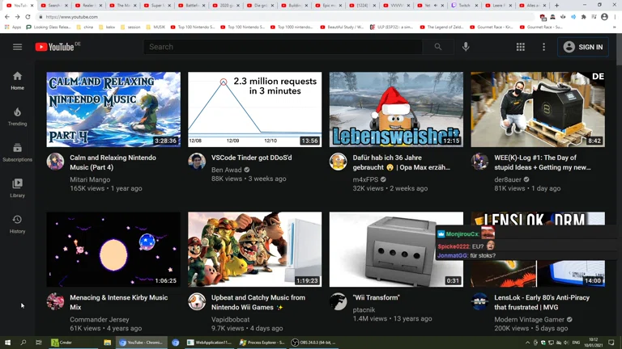Start voice search with microphone icon

tap(466, 47)
